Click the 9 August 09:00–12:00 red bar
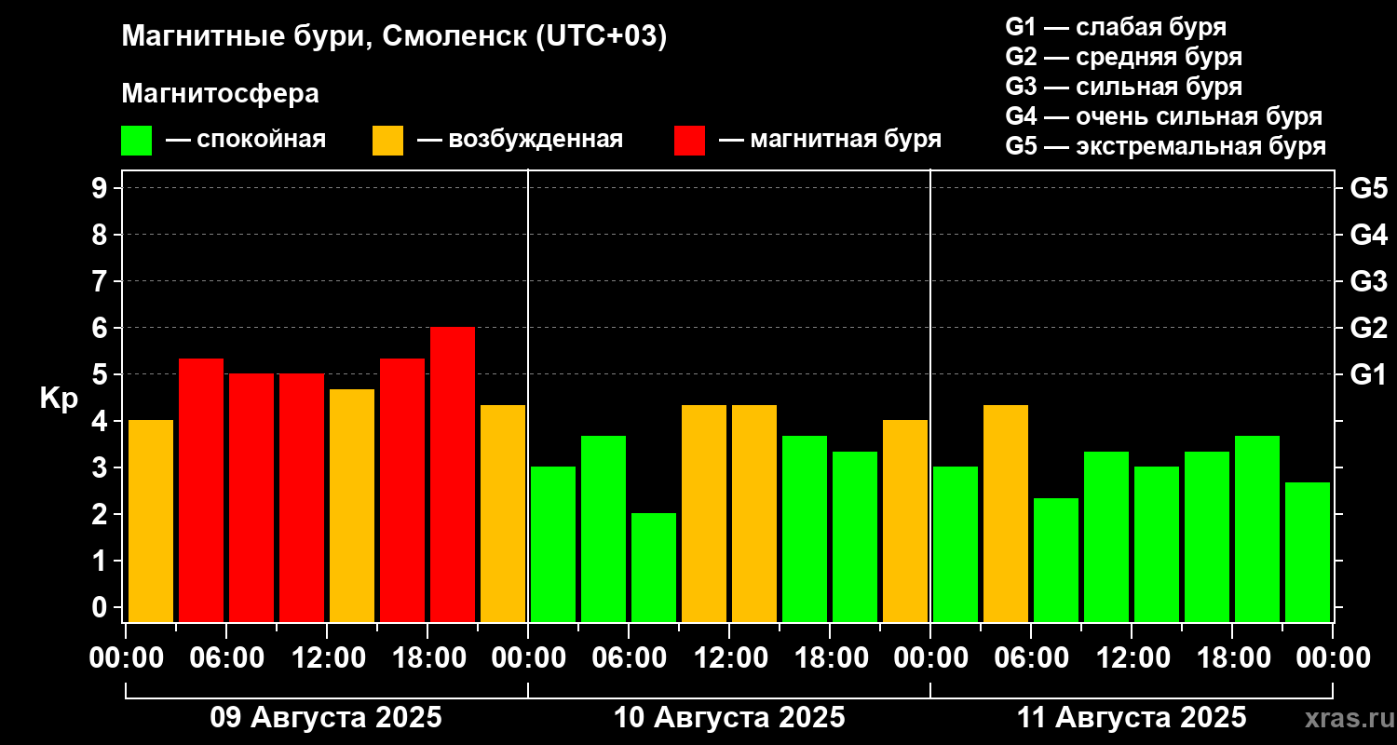This screenshot has height=745, width=1397. (302, 497)
